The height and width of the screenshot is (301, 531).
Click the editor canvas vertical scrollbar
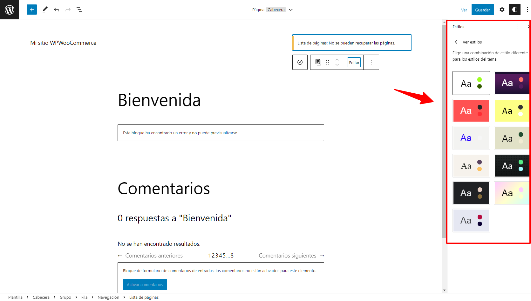pyautogui.click(x=444, y=131)
